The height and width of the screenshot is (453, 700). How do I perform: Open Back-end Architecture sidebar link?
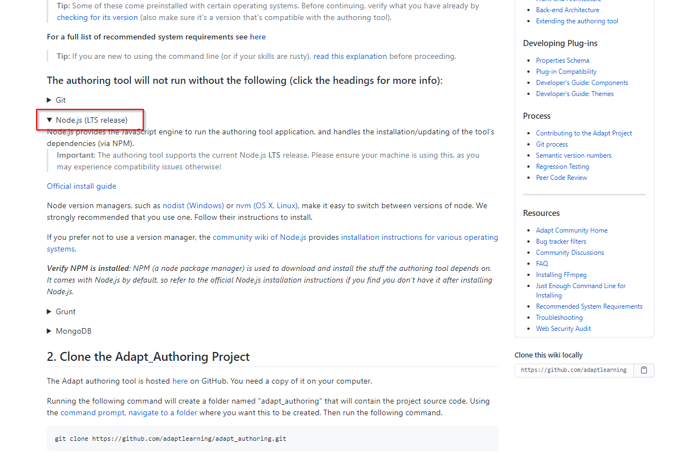coord(567,10)
